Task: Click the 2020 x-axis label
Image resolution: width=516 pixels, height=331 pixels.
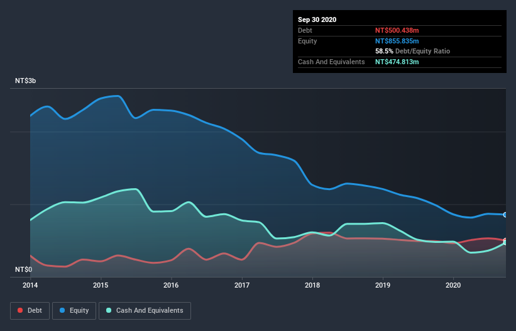Action: tap(453, 285)
